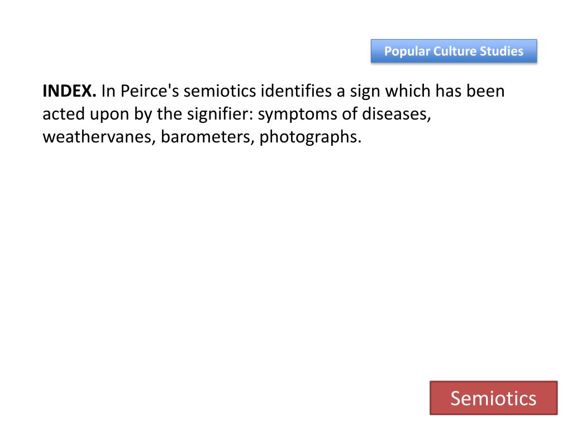
Task: Click the word acted in the second line
Action: (64, 115)
